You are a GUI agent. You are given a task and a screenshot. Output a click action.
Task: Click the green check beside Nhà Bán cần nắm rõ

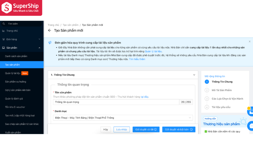(205, 131)
